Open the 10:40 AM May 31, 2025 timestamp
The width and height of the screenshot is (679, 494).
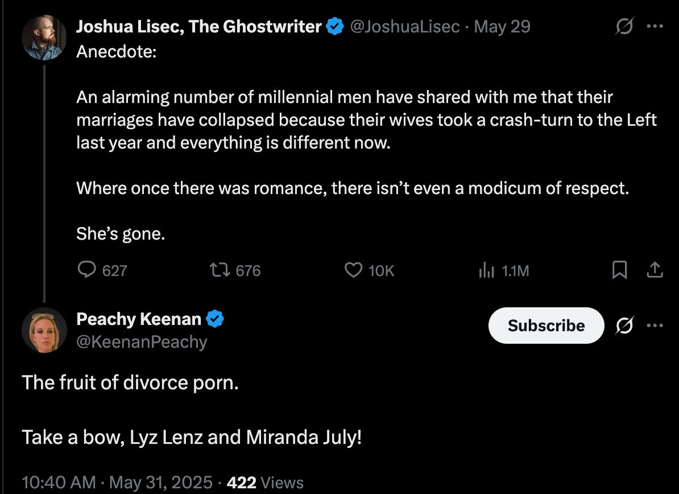(x=117, y=482)
